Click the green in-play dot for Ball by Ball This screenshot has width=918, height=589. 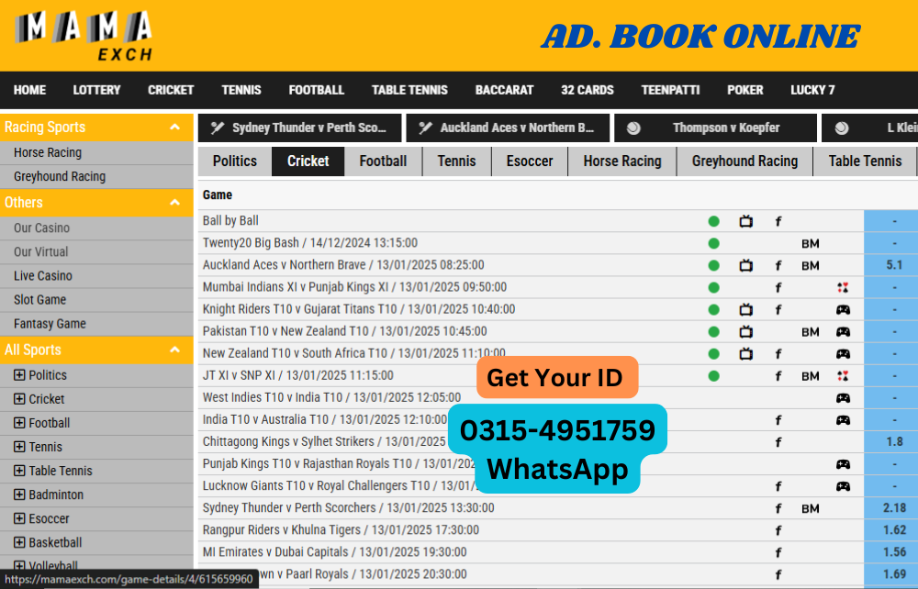pos(713,221)
